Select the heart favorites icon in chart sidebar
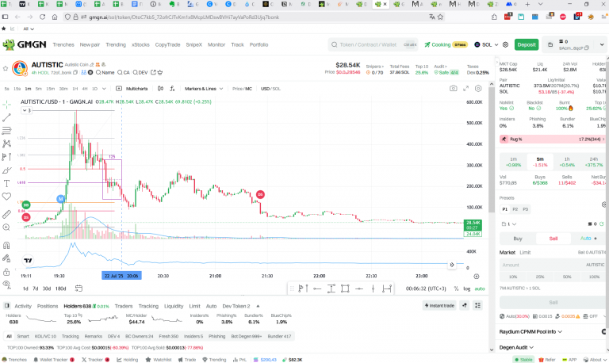 (x=6, y=197)
